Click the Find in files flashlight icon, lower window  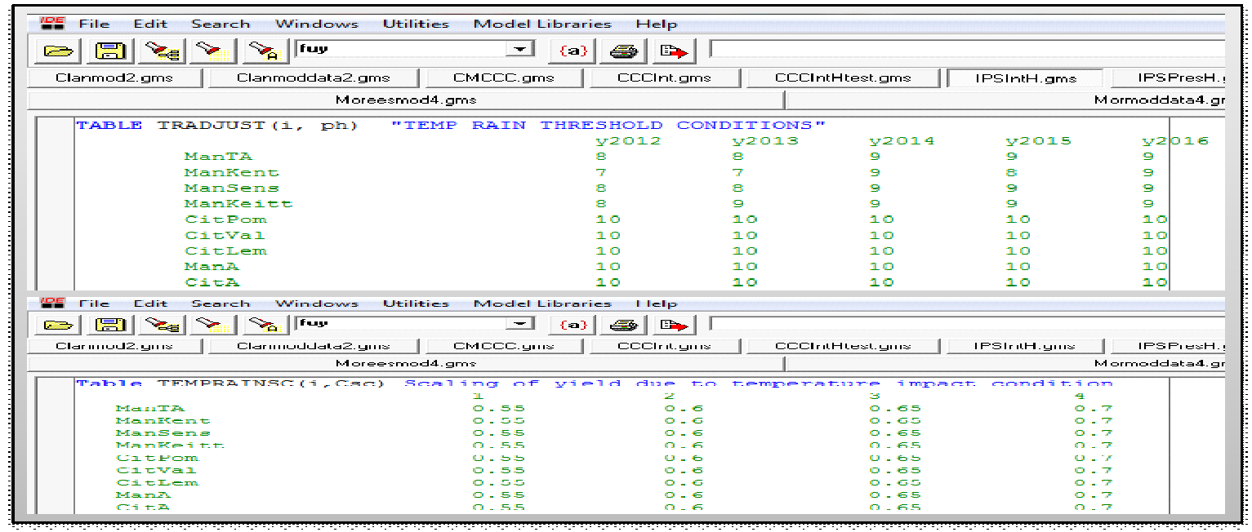(161, 325)
